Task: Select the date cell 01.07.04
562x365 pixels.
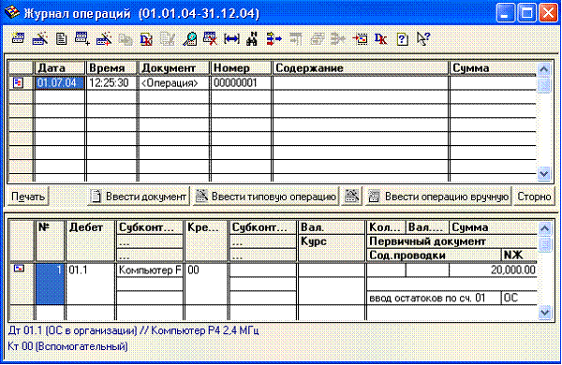Action: click(x=60, y=82)
